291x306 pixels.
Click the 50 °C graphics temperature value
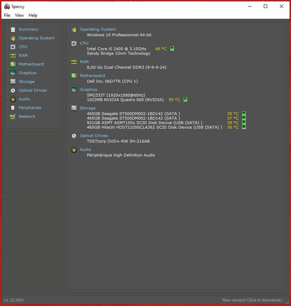tap(174, 100)
